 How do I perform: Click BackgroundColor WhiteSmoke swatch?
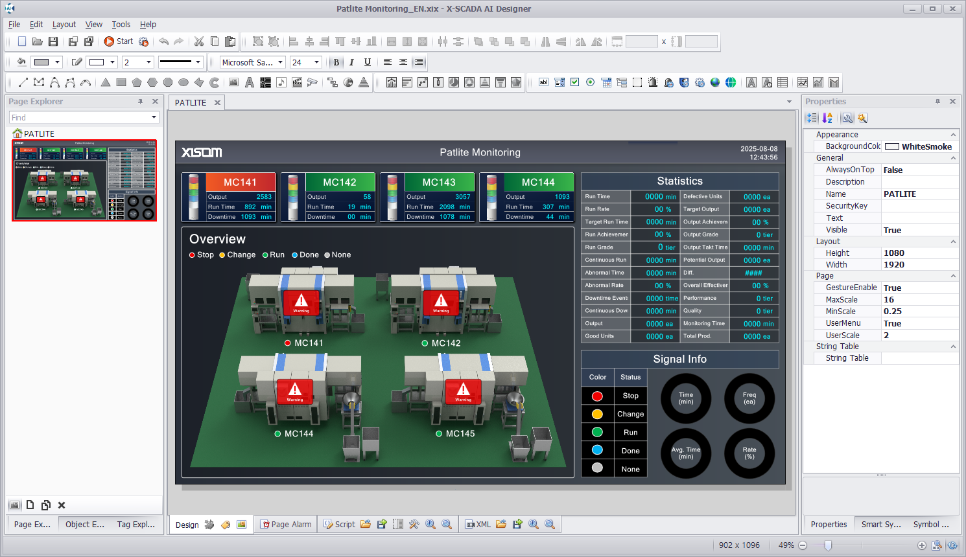coord(892,146)
